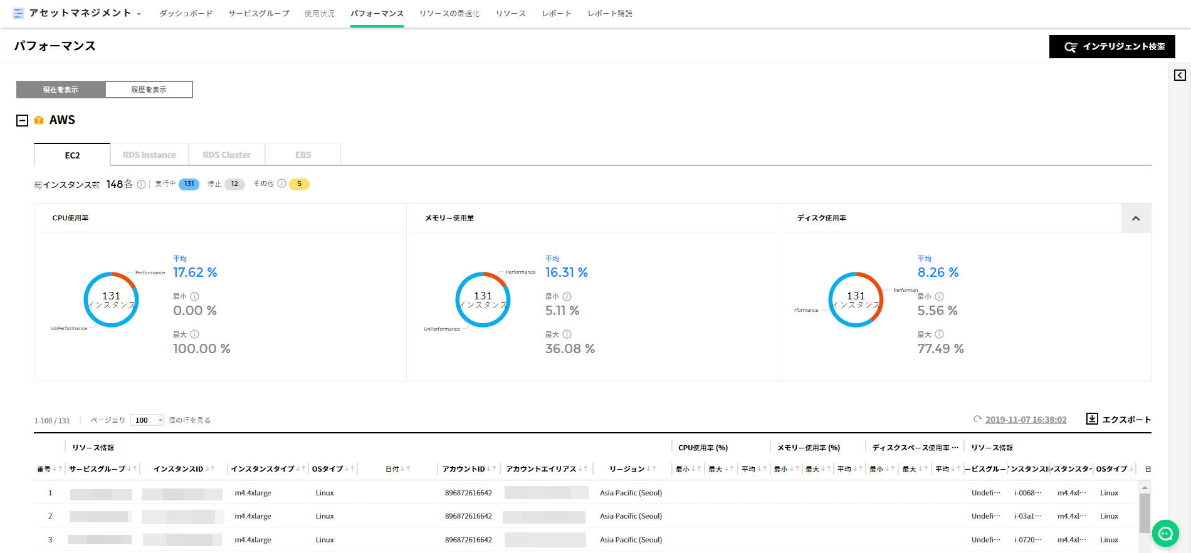Click the export download icon
Image resolution: width=1191 pixels, height=553 pixels.
pos(1092,419)
